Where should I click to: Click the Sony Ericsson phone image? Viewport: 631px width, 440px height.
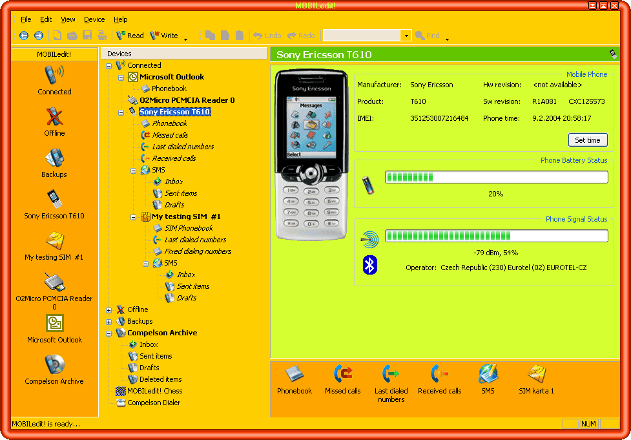point(311,154)
